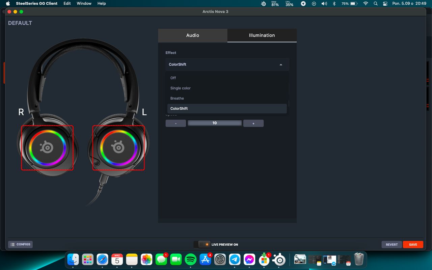Increase speed with the plus button
This screenshot has width=432, height=270.
(253, 124)
